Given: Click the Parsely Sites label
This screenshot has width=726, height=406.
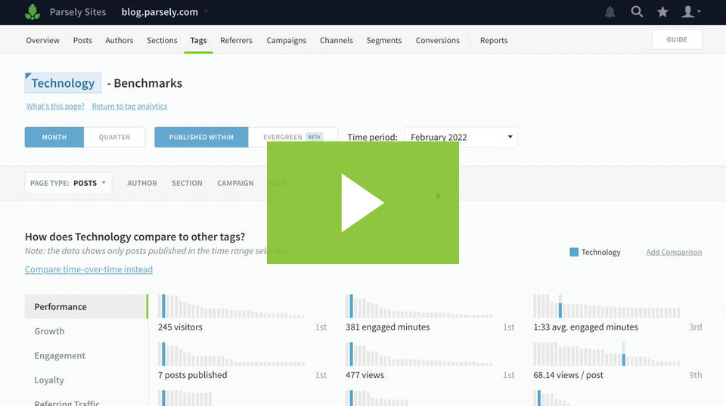Looking at the screenshot, I should tap(78, 12).
